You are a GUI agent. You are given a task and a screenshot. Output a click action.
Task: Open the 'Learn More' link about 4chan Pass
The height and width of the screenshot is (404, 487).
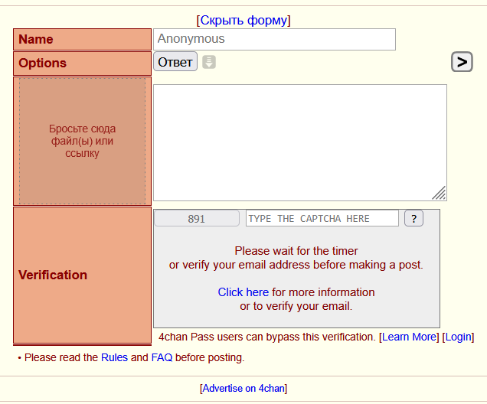click(x=409, y=337)
